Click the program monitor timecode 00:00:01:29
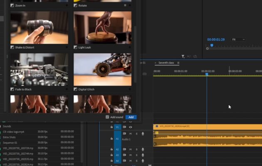The height and width of the screenshot is (166, 262). (216, 39)
